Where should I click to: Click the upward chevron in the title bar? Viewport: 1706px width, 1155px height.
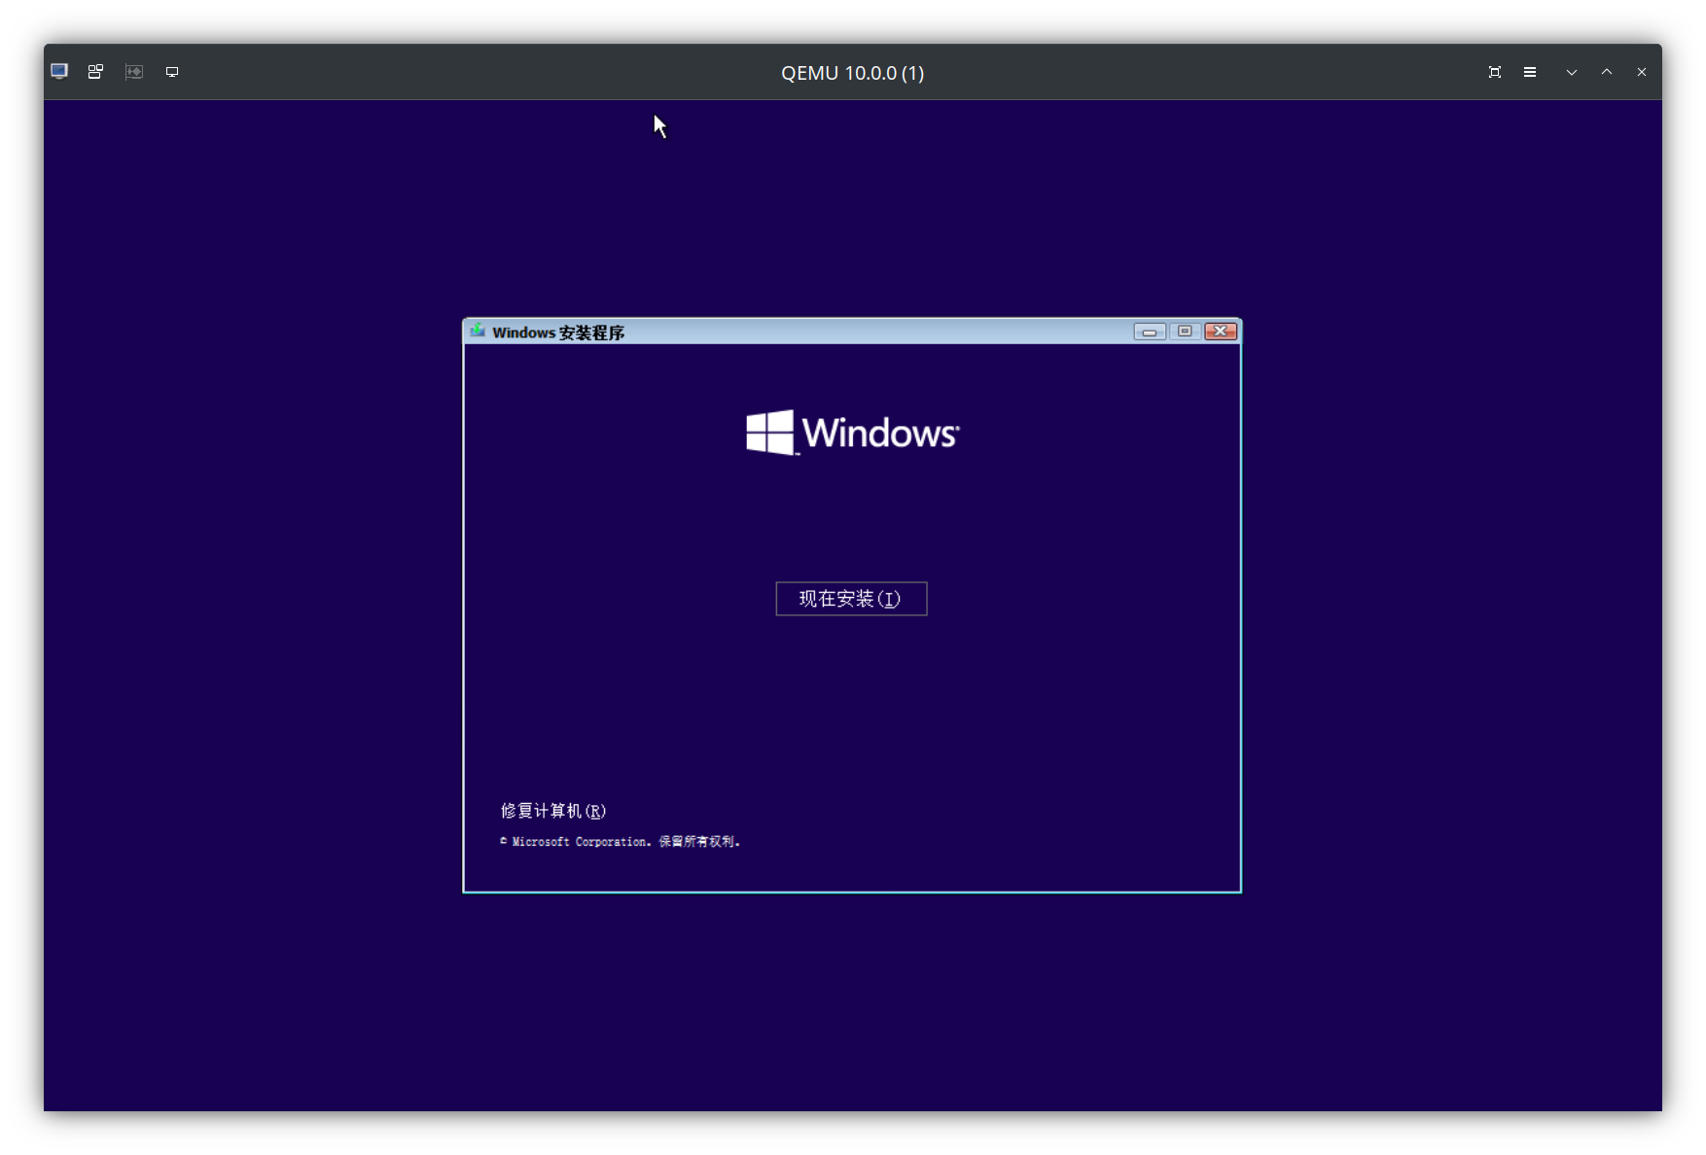coord(1606,72)
